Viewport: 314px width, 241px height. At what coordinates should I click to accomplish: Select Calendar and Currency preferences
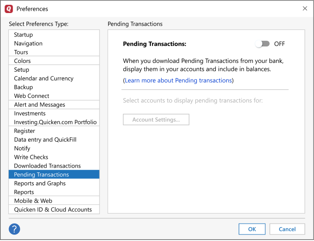[43, 78]
